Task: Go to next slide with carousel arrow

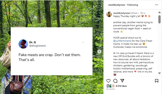Action: pyautogui.click(x=99, y=51)
